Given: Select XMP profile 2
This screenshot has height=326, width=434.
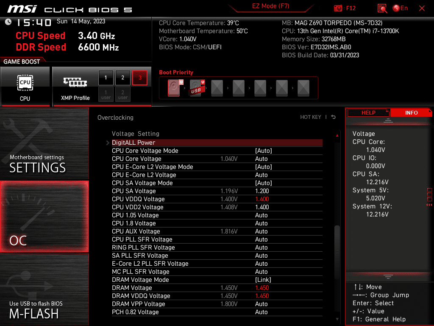Looking at the screenshot, I should (x=122, y=78).
